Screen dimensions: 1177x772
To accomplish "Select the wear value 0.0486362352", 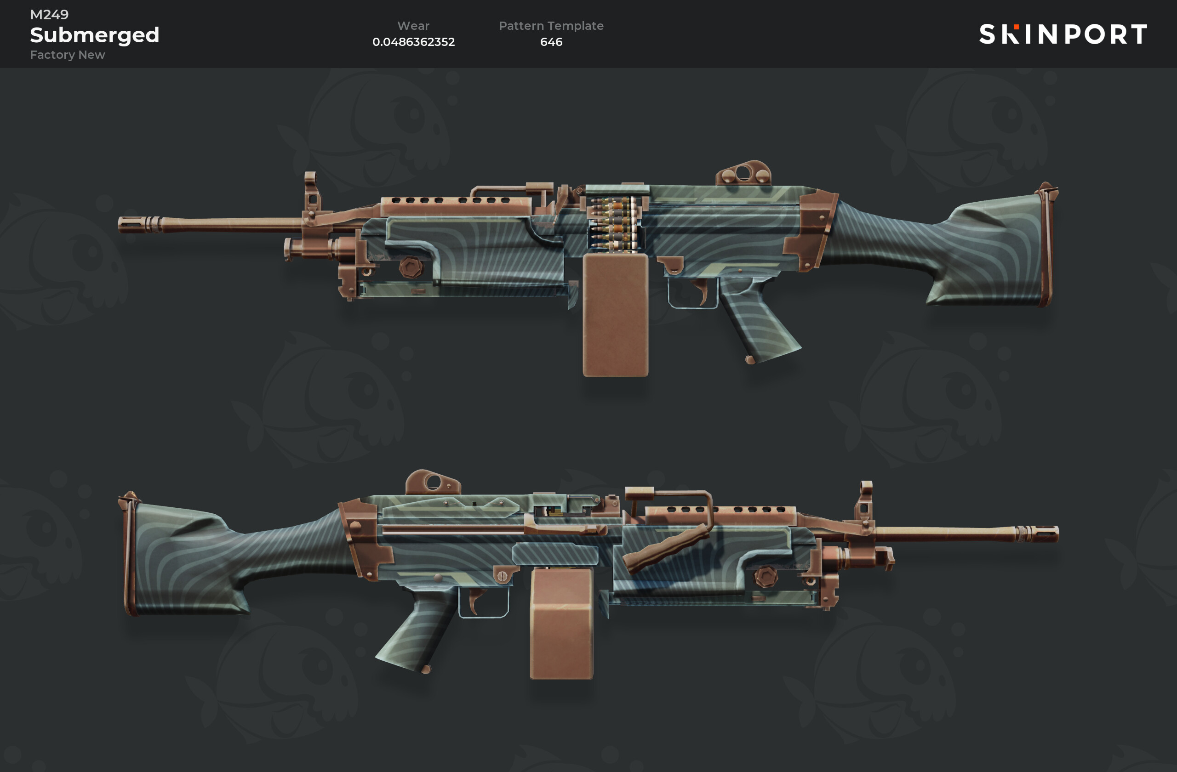I will click(413, 41).
